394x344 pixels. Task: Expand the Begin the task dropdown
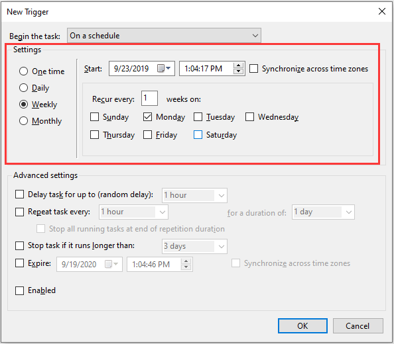click(x=164, y=36)
